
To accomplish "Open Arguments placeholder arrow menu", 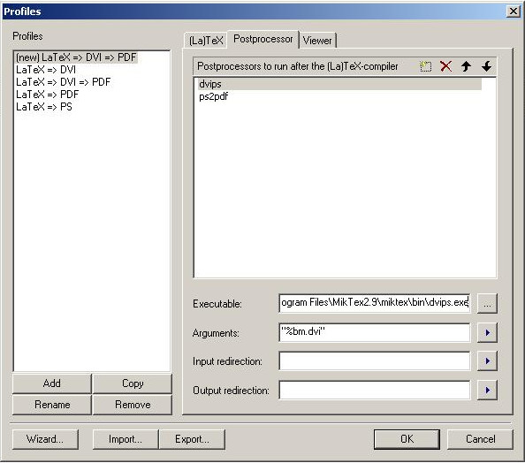I will [487, 332].
